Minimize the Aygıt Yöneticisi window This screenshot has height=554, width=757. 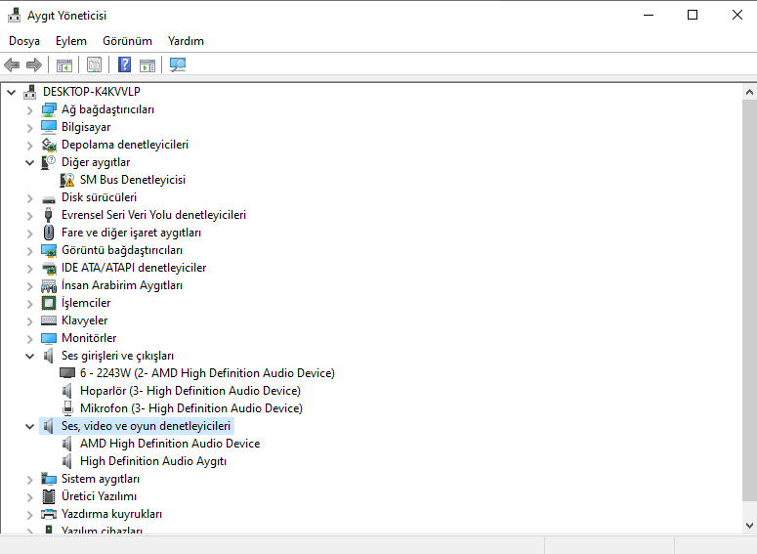tap(649, 15)
